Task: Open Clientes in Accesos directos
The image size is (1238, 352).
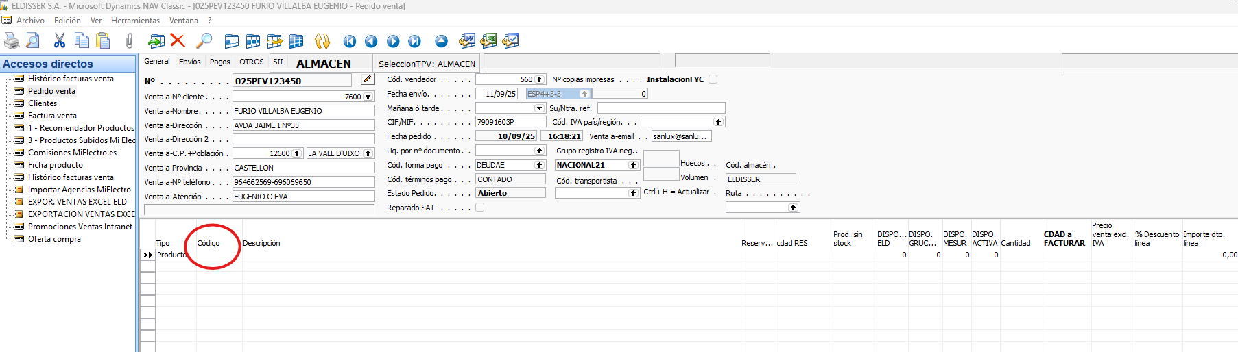Action: (x=43, y=103)
